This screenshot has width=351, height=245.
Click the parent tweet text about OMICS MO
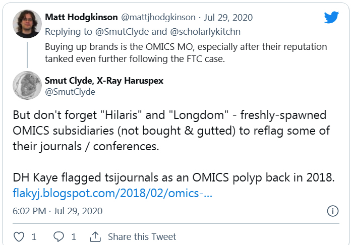(186, 52)
